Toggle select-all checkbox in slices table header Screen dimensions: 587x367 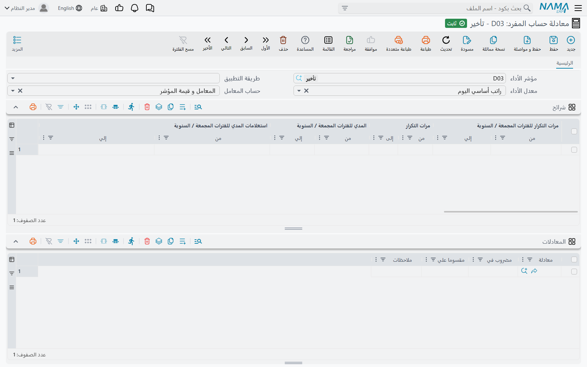[x=574, y=131]
